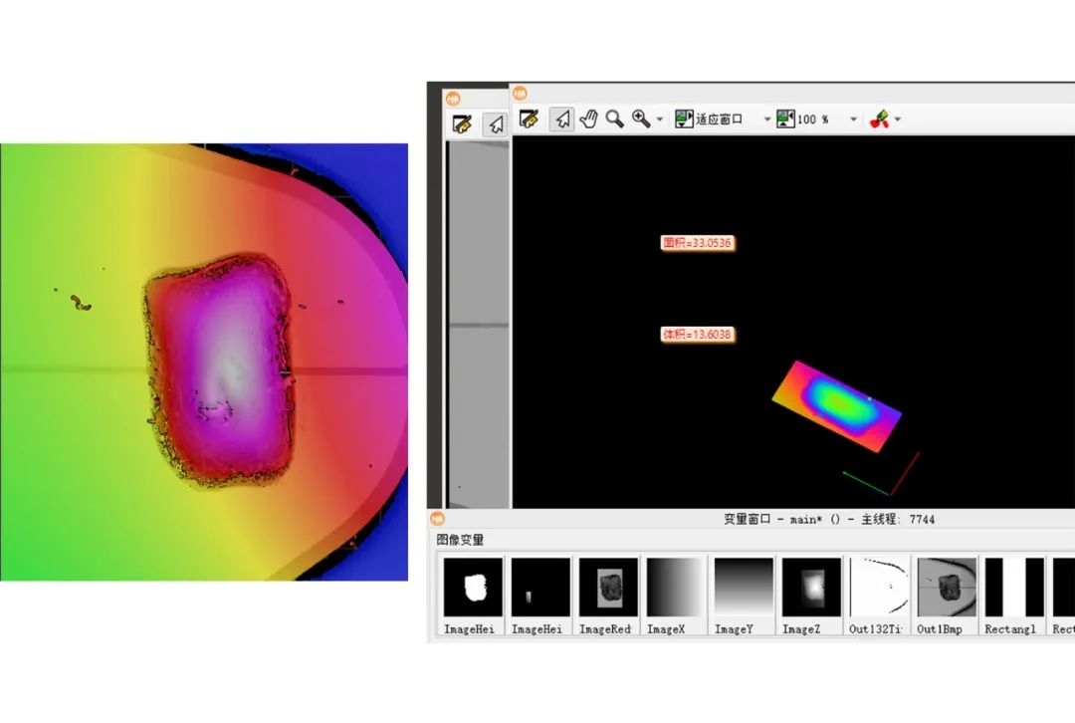Click the clear icon in the left window
The image size is (1075, 723).
coord(462,124)
